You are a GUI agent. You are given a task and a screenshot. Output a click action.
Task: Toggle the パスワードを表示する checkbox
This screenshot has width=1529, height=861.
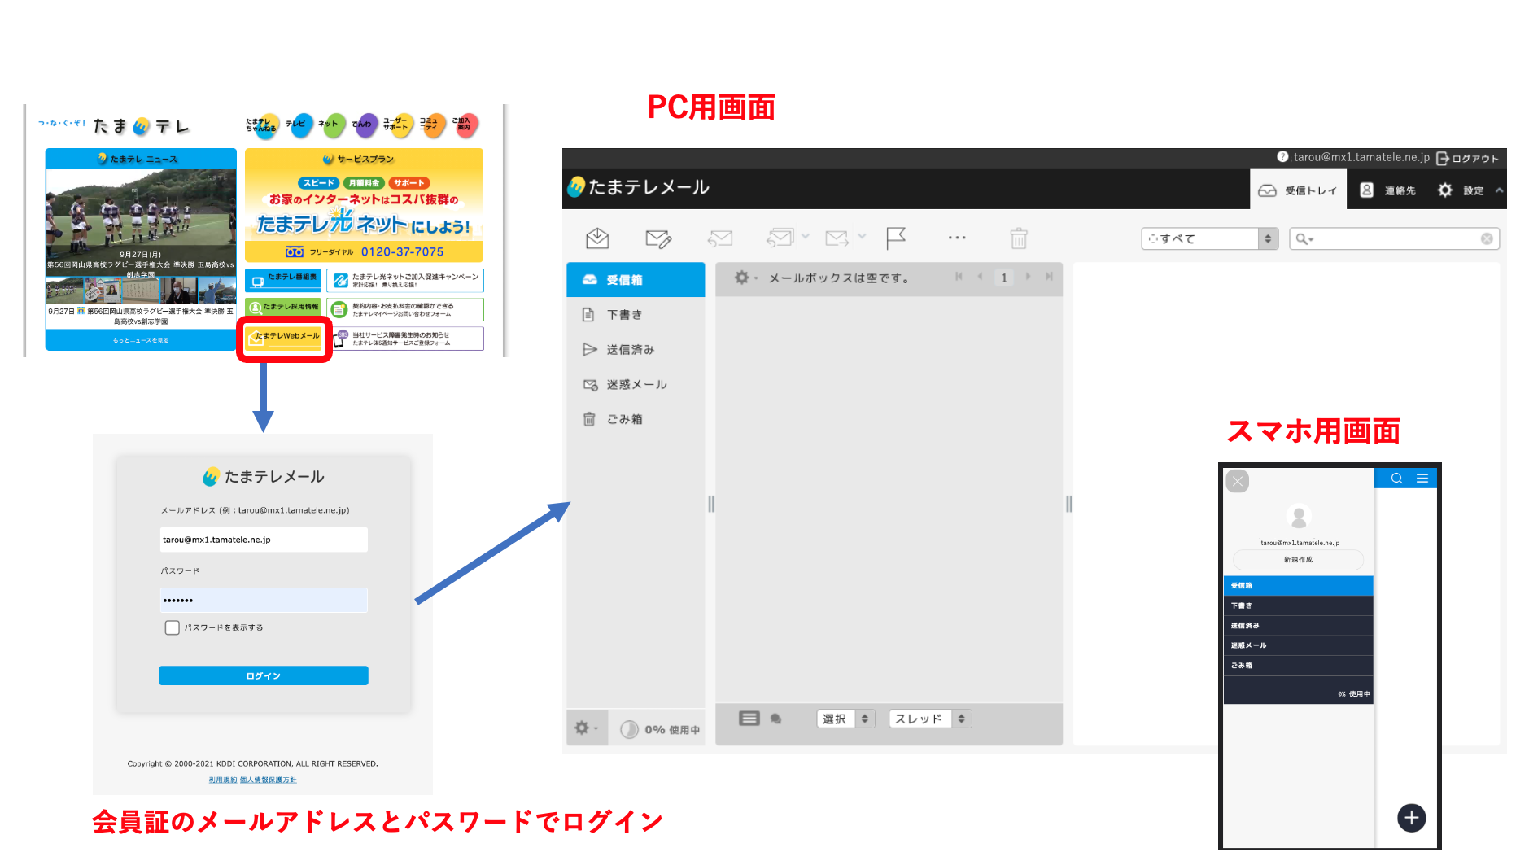click(x=172, y=627)
